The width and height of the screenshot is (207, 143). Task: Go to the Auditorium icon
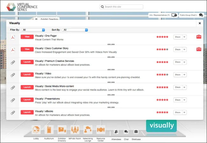49,130
